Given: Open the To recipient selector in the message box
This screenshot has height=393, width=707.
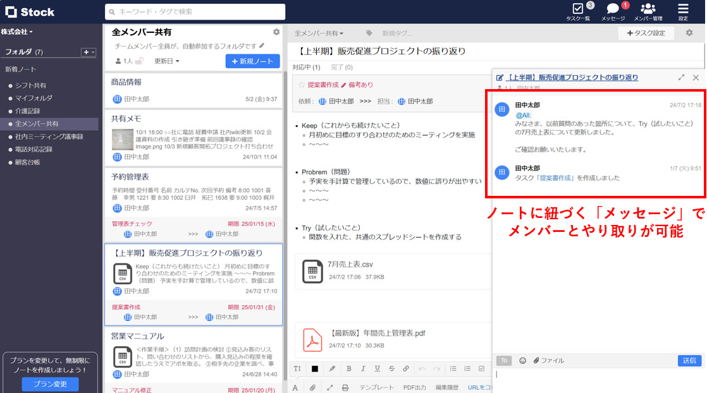Looking at the screenshot, I should pyautogui.click(x=503, y=360).
